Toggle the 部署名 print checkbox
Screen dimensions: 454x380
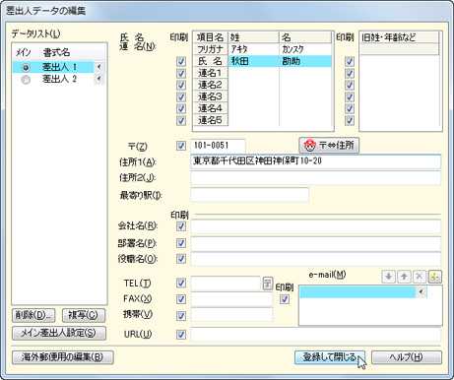(181, 243)
